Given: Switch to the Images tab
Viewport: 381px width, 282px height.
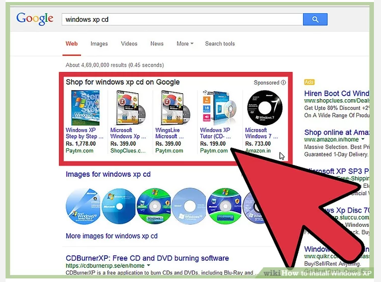Looking at the screenshot, I should tap(99, 44).
